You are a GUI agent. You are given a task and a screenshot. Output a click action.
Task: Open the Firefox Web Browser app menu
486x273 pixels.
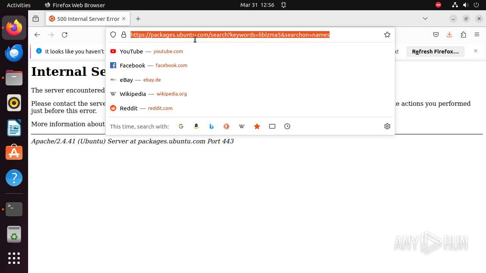[75, 5]
